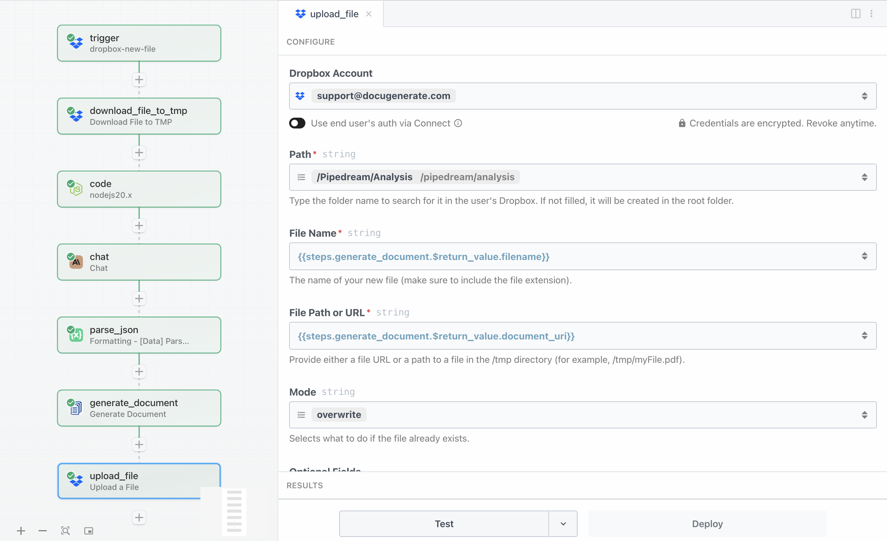Deploy the workflow
The height and width of the screenshot is (541, 887).
(x=707, y=524)
